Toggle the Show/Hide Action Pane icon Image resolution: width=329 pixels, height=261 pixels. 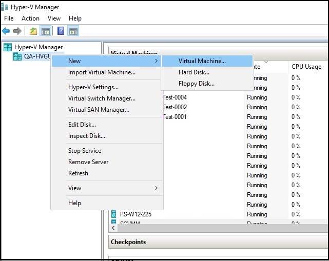click(x=73, y=31)
